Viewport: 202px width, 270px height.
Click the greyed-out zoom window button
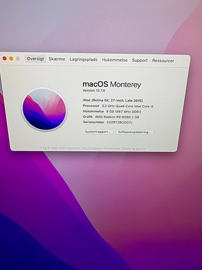18,59
